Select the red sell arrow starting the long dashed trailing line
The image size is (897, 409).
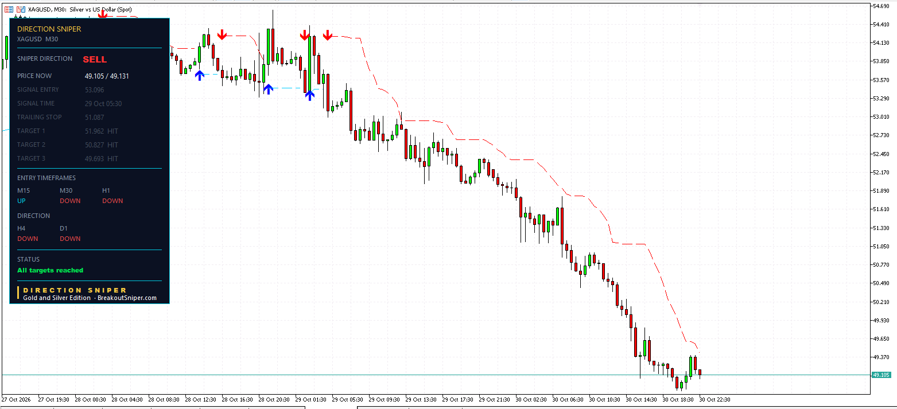pyautogui.click(x=328, y=36)
